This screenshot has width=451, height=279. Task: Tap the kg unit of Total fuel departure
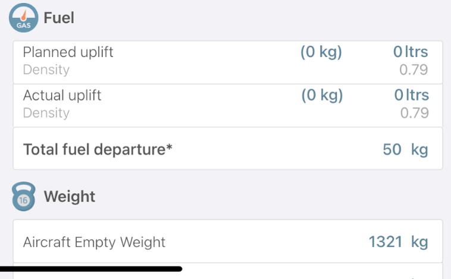coord(419,150)
